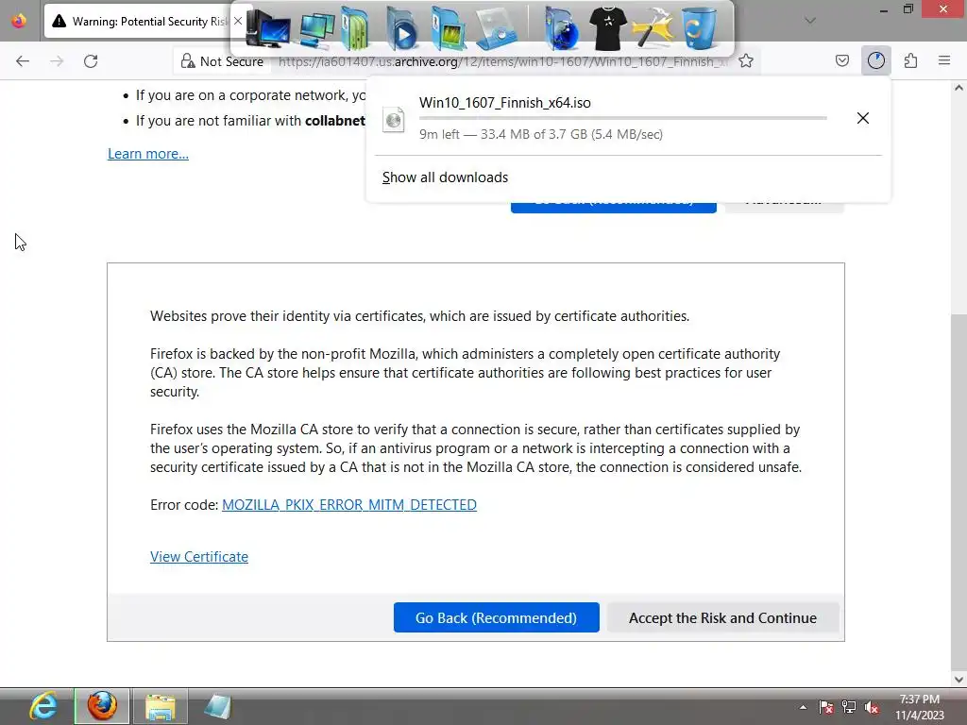Cancel the Win10_1607_Finnish_x64.iso download
967x725 pixels.
(863, 118)
